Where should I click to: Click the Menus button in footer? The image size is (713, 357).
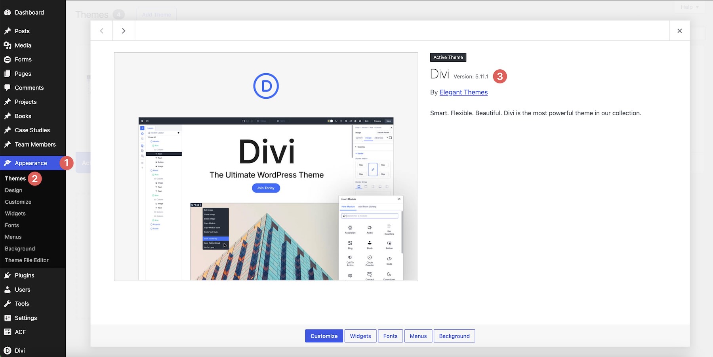(418, 336)
